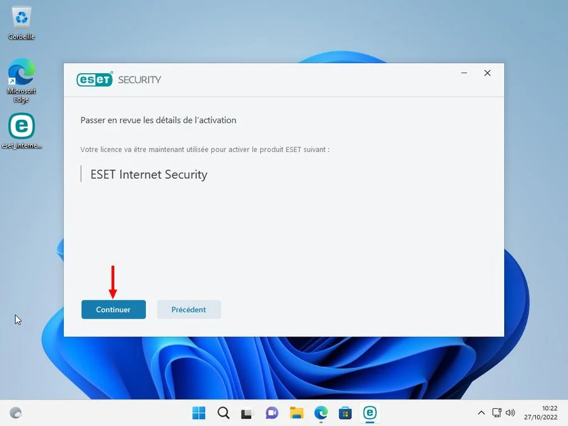Click the Continuer button

coord(114,309)
